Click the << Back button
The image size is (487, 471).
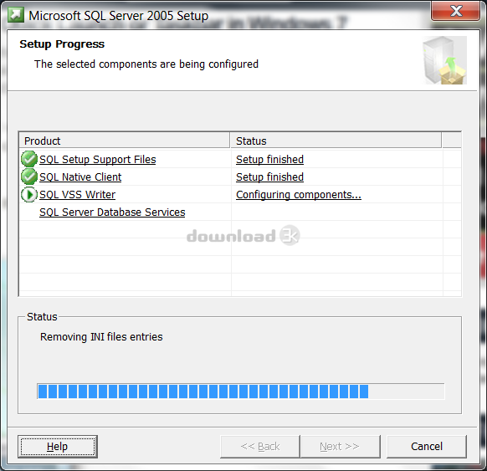click(260, 447)
